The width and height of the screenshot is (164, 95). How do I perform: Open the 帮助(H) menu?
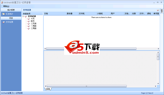[6, 6]
